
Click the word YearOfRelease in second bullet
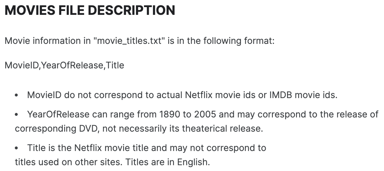[x=58, y=114]
